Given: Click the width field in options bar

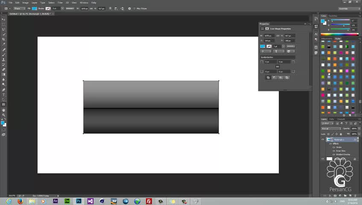Looking at the screenshot, I should (x=84, y=9).
